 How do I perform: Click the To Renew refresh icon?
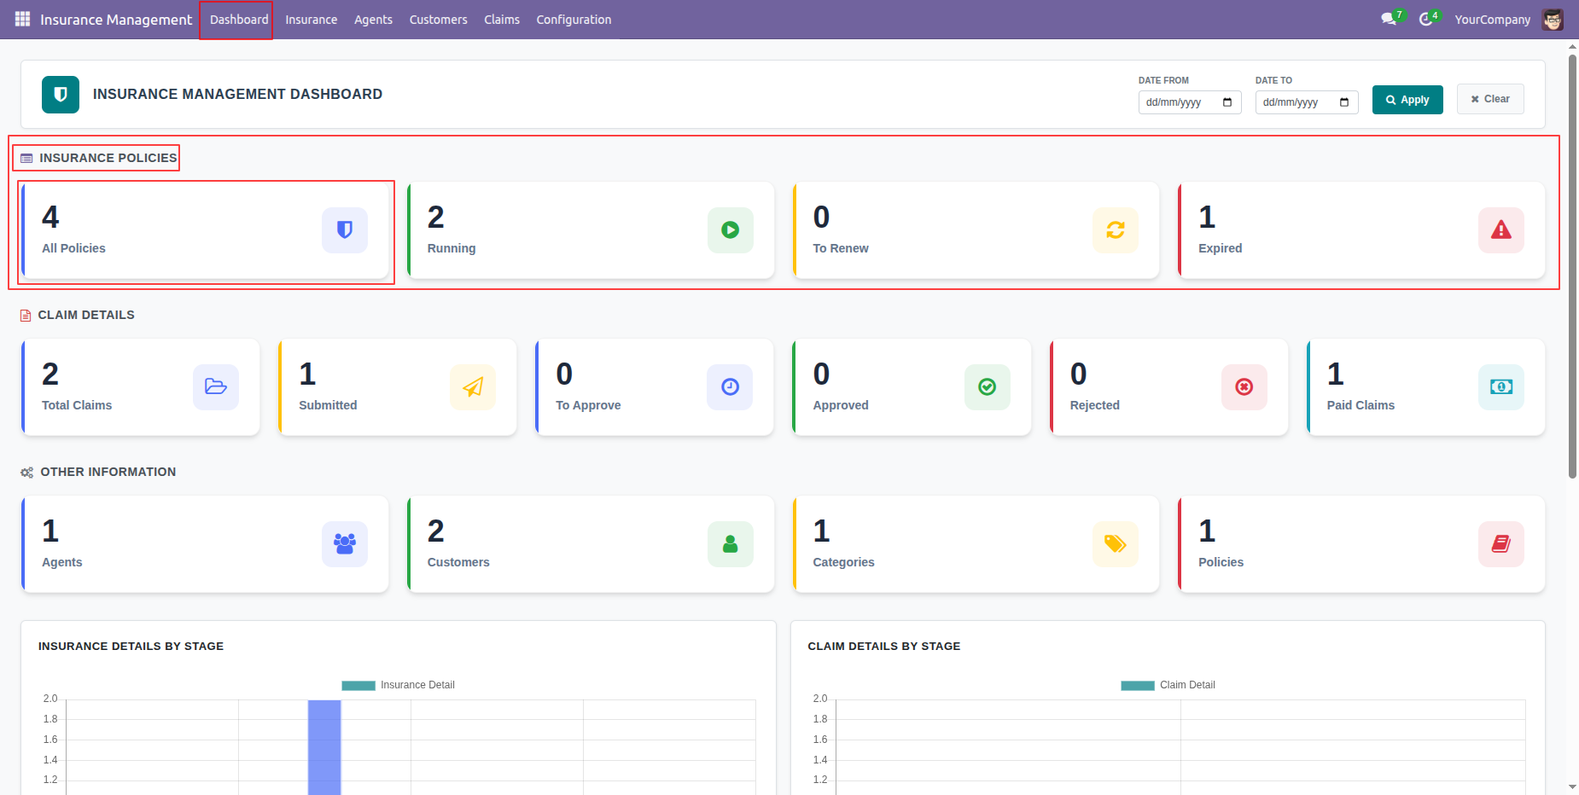[x=1115, y=230]
